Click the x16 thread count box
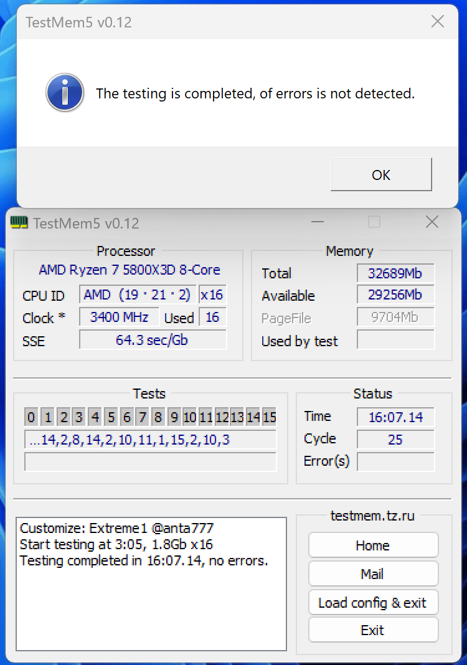The image size is (467, 665). point(212,295)
